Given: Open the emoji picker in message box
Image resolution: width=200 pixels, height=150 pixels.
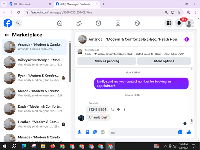Looking at the screenshot, I should (x=180, y=132).
